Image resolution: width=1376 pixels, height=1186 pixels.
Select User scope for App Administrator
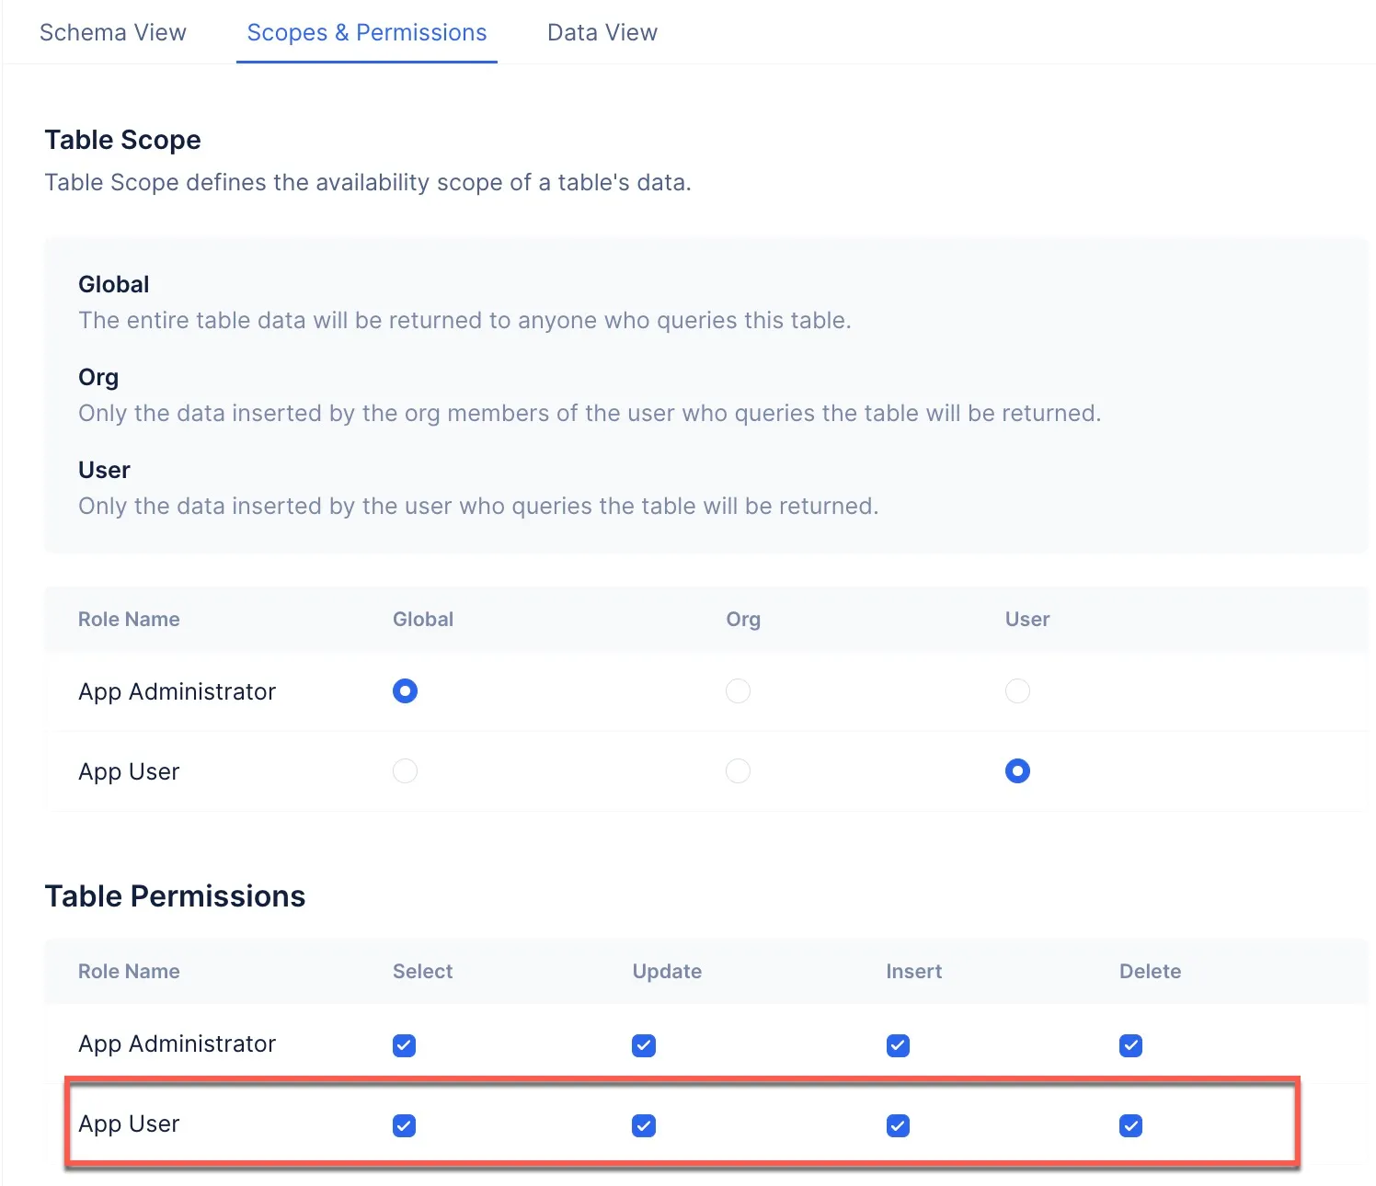click(x=1017, y=691)
